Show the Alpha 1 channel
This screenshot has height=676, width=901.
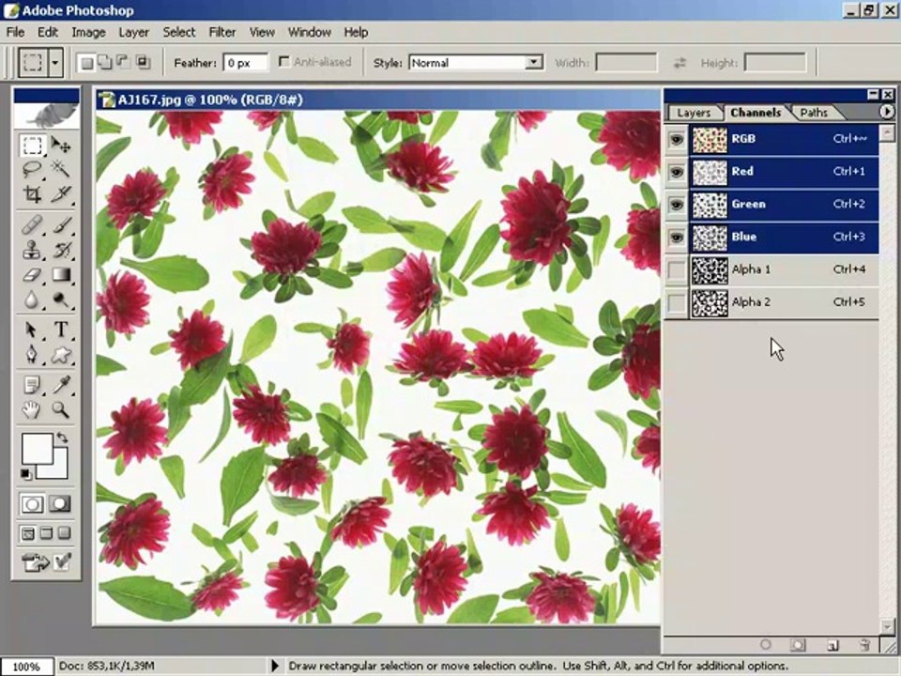pos(677,269)
